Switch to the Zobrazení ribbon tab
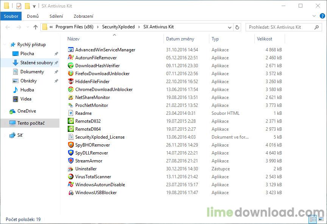The image size is (327, 224). [84, 16]
